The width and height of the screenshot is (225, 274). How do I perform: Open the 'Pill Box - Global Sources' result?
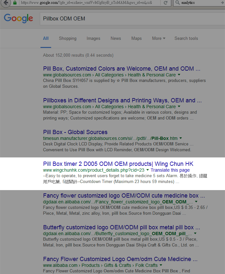pyautogui.click(x=75, y=132)
